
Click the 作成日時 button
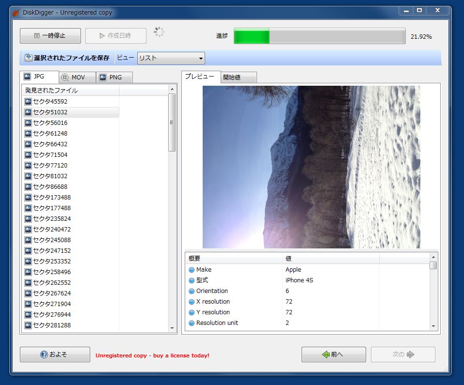tap(116, 36)
